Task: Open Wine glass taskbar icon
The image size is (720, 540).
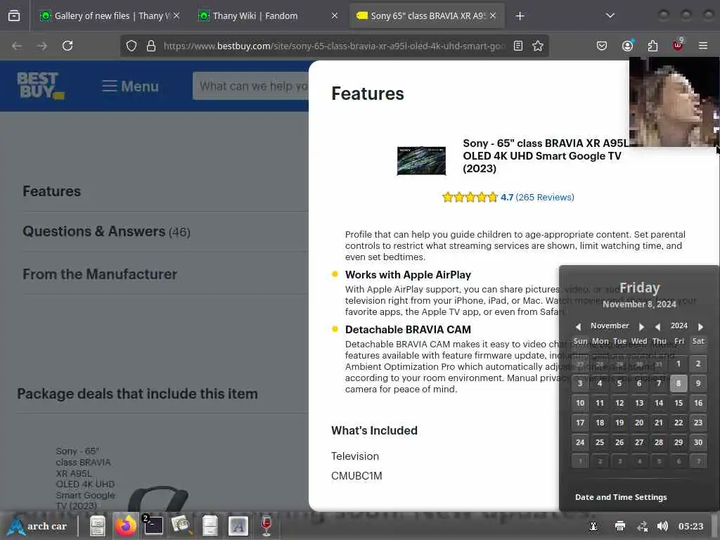Action: pyautogui.click(x=266, y=526)
